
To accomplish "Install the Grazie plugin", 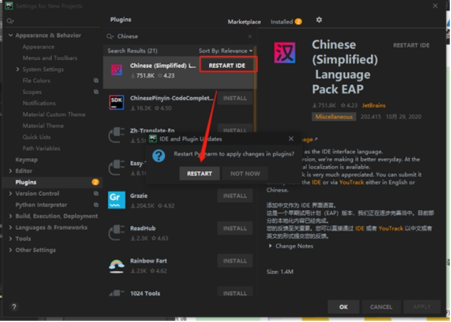I will pyautogui.click(x=235, y=196).
